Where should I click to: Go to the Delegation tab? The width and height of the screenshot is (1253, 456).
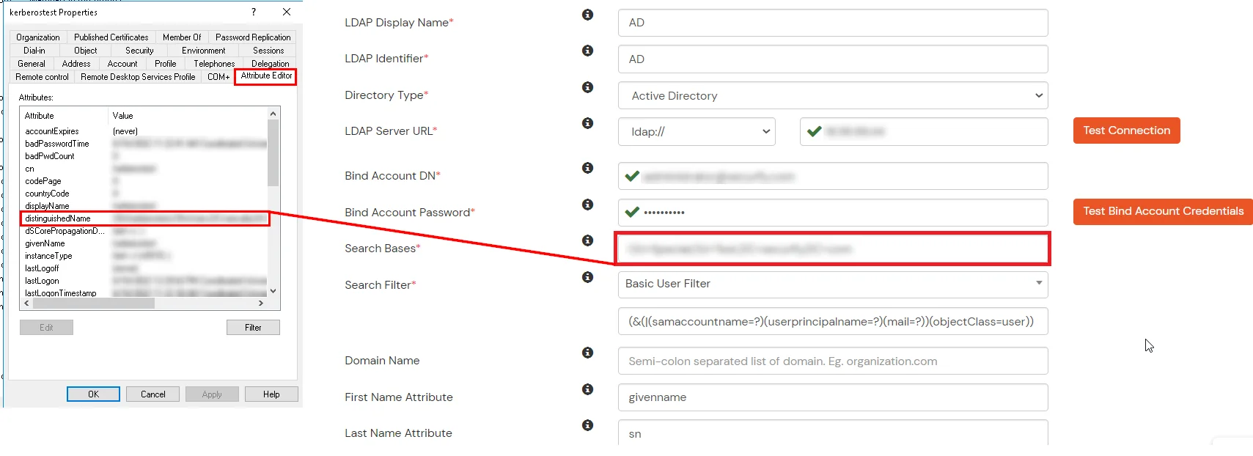(x=271, y=64)
